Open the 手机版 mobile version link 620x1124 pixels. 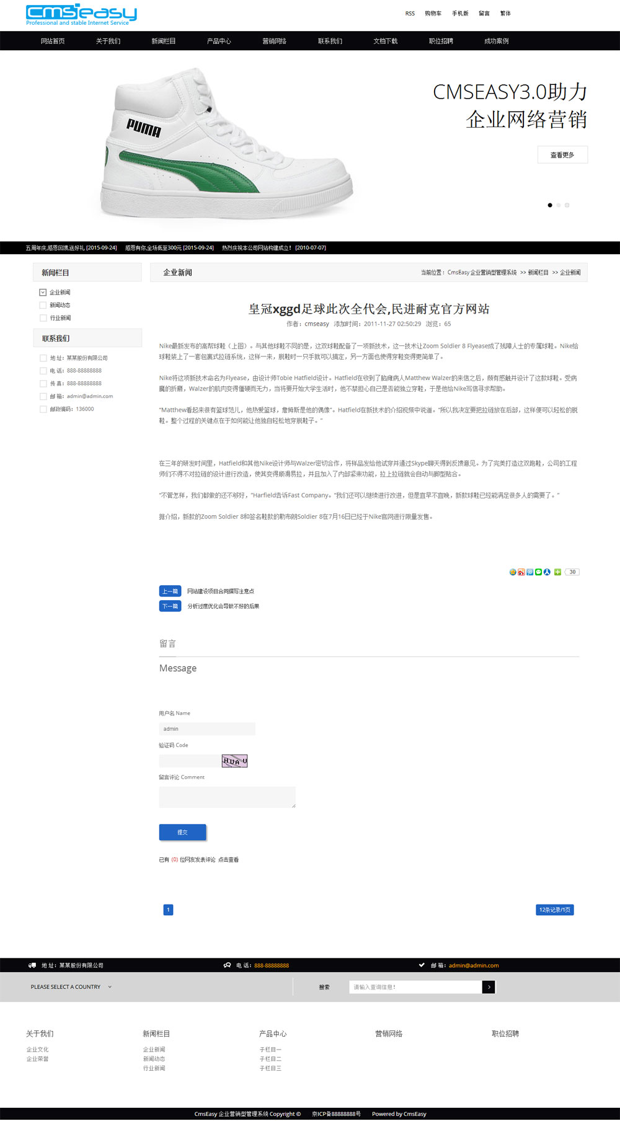point(460,14)
